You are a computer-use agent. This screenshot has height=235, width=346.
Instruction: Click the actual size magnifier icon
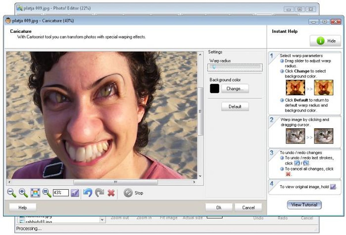point(47,193)
